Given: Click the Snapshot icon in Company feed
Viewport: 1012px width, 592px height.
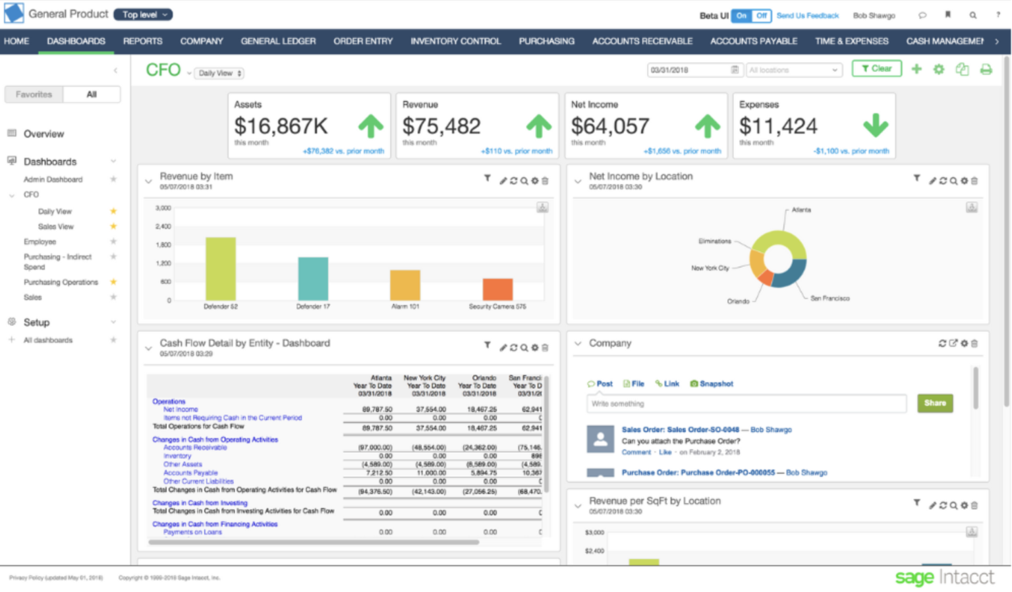Looking at the screenshot, I should point(712,383).
